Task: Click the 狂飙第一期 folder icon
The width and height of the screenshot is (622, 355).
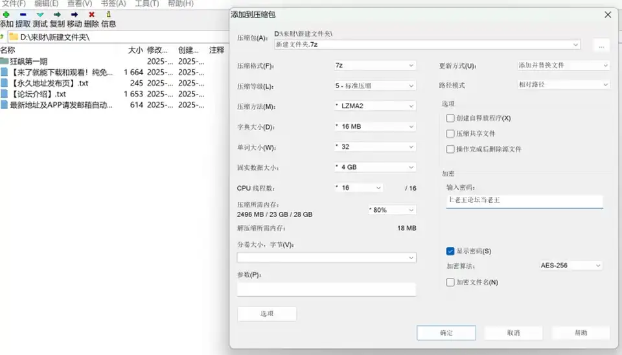Action: point(5,61)
